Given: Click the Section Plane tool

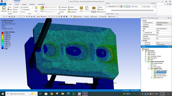Looking at the screenshot, I should click(73, 10).
